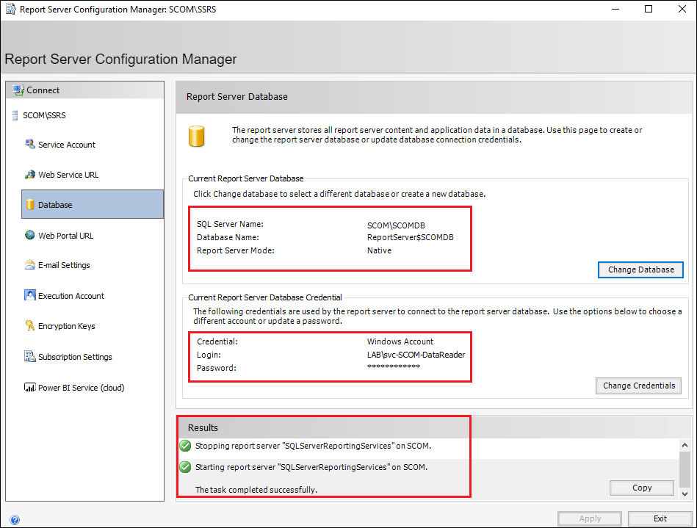Maximize the Report Server Configuration Manager window

(x=649, y=9)
